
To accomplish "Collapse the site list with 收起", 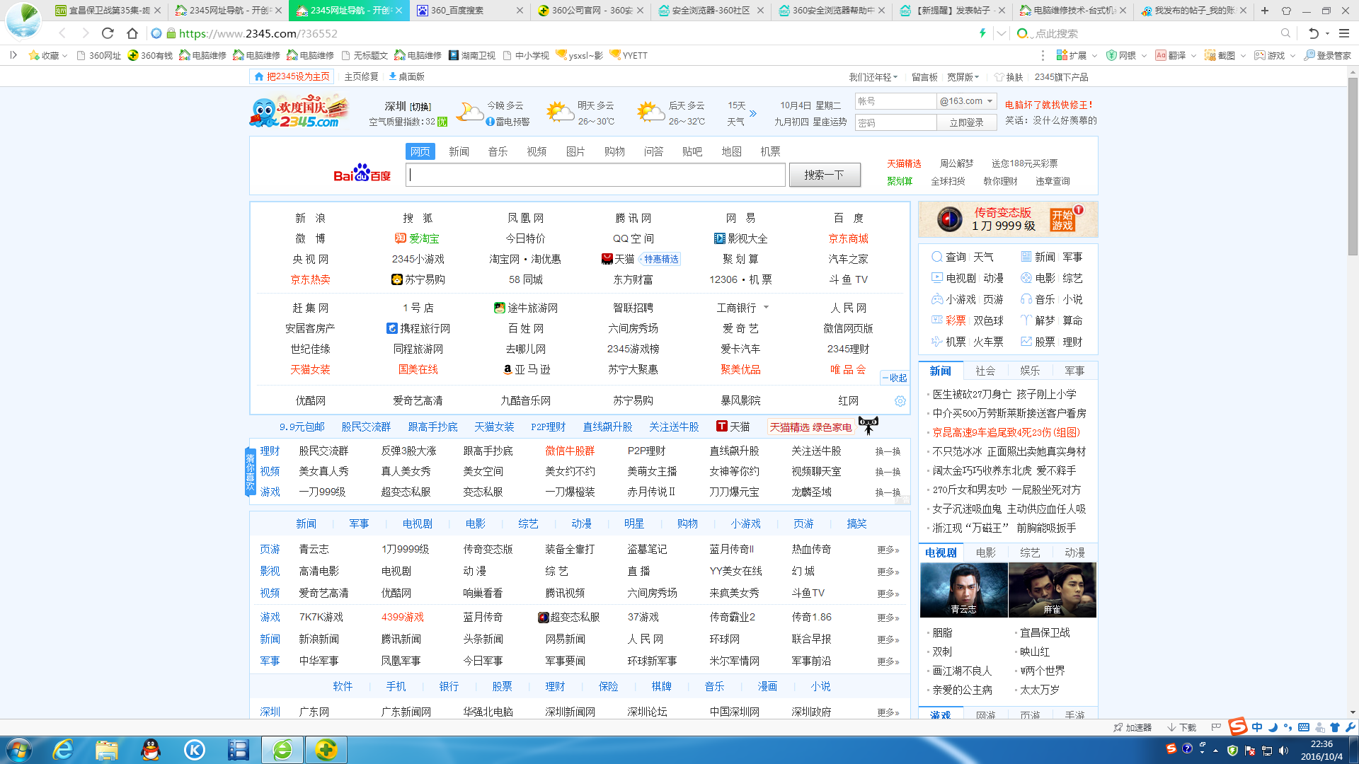I will point(895,378).
